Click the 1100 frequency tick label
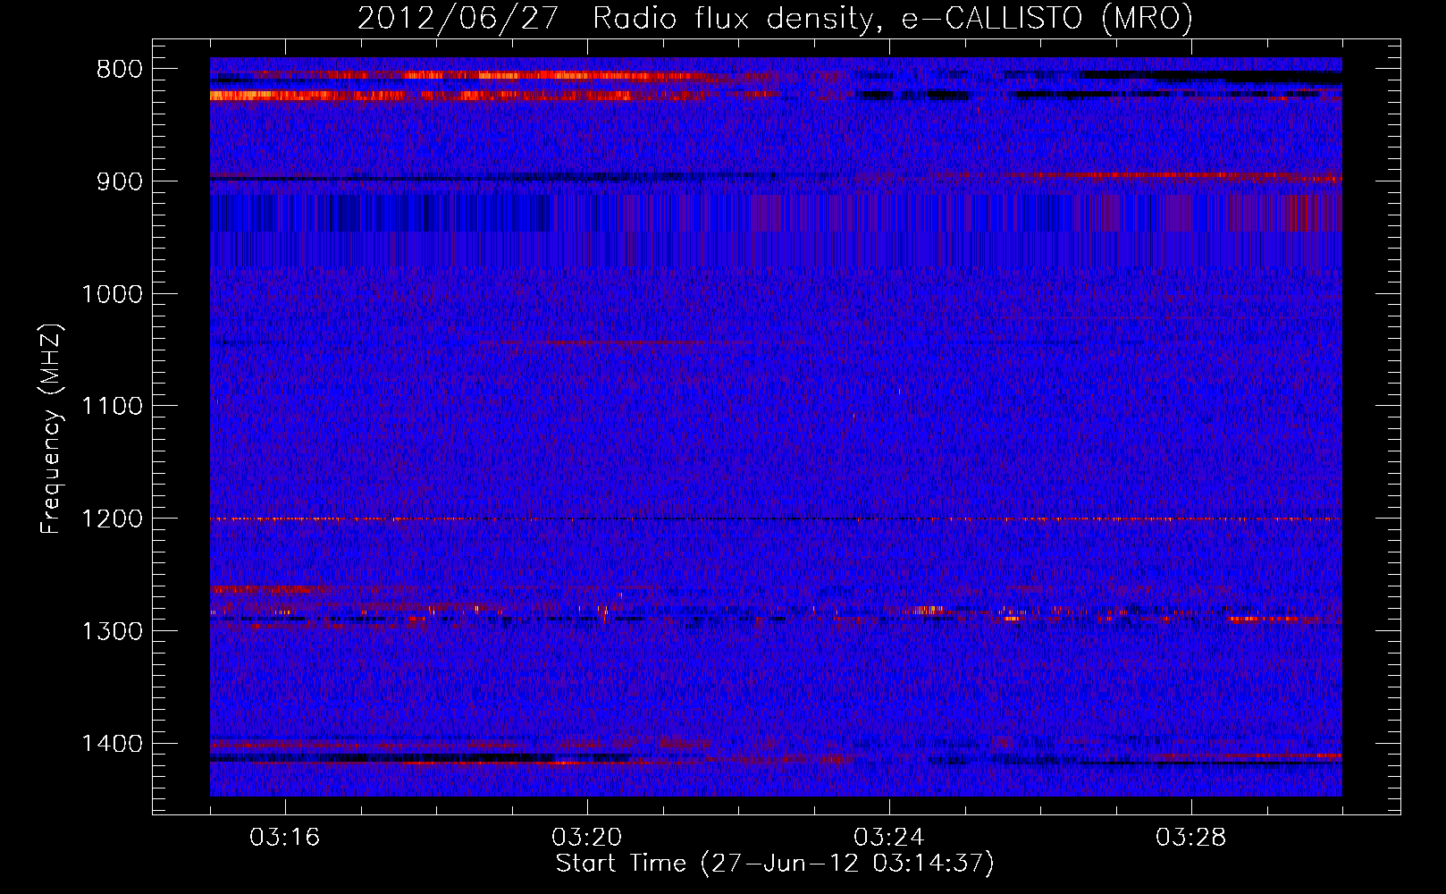Screen dimensions: 1446x894 click(113, 407)
